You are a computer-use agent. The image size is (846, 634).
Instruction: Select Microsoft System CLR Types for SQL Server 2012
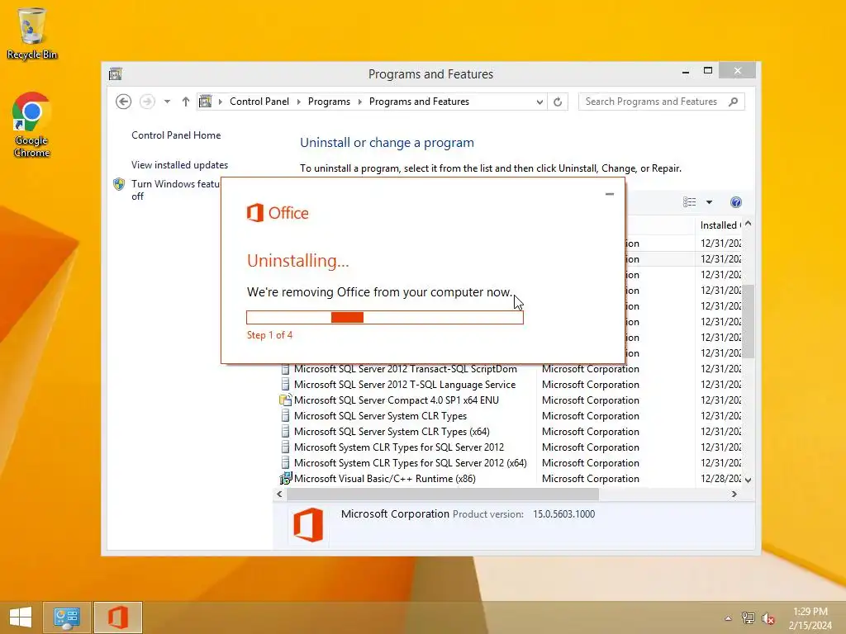(x=399, y=447)
